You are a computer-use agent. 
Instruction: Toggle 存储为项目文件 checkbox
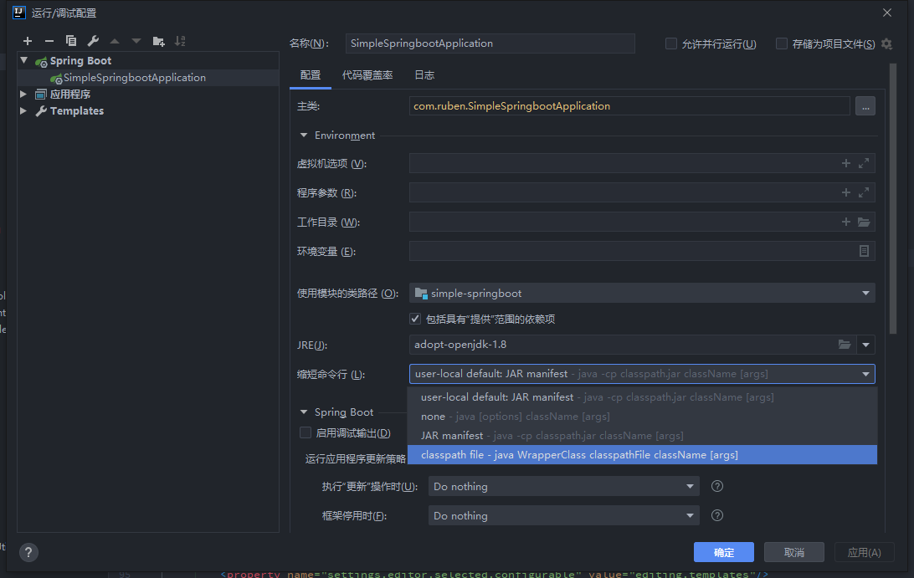coord(782,43)
